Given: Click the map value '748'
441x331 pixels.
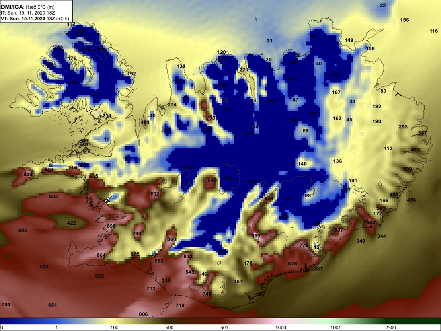Looking at the screenshot, I should [207, 294].
